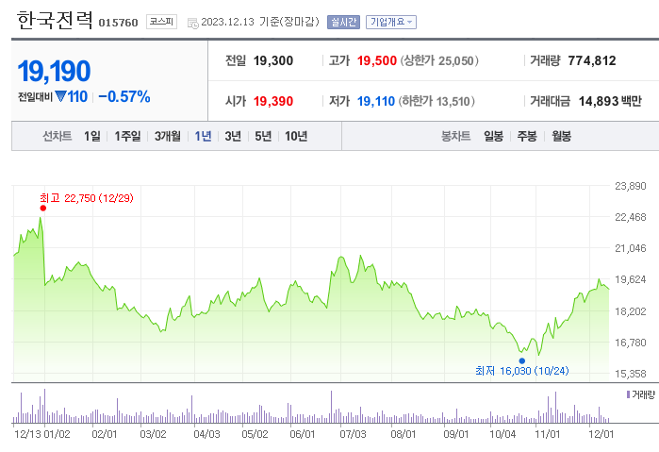Click the 전일 value 19,300
The height and width of the screenshot is (452, 659).
point(273,60)
